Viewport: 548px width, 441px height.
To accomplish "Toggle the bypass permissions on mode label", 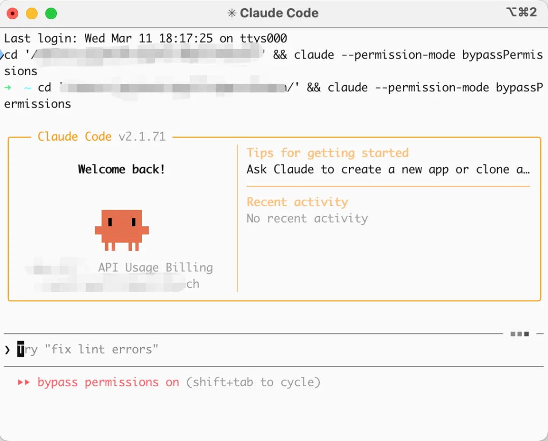I will click(x=108, y=382).
